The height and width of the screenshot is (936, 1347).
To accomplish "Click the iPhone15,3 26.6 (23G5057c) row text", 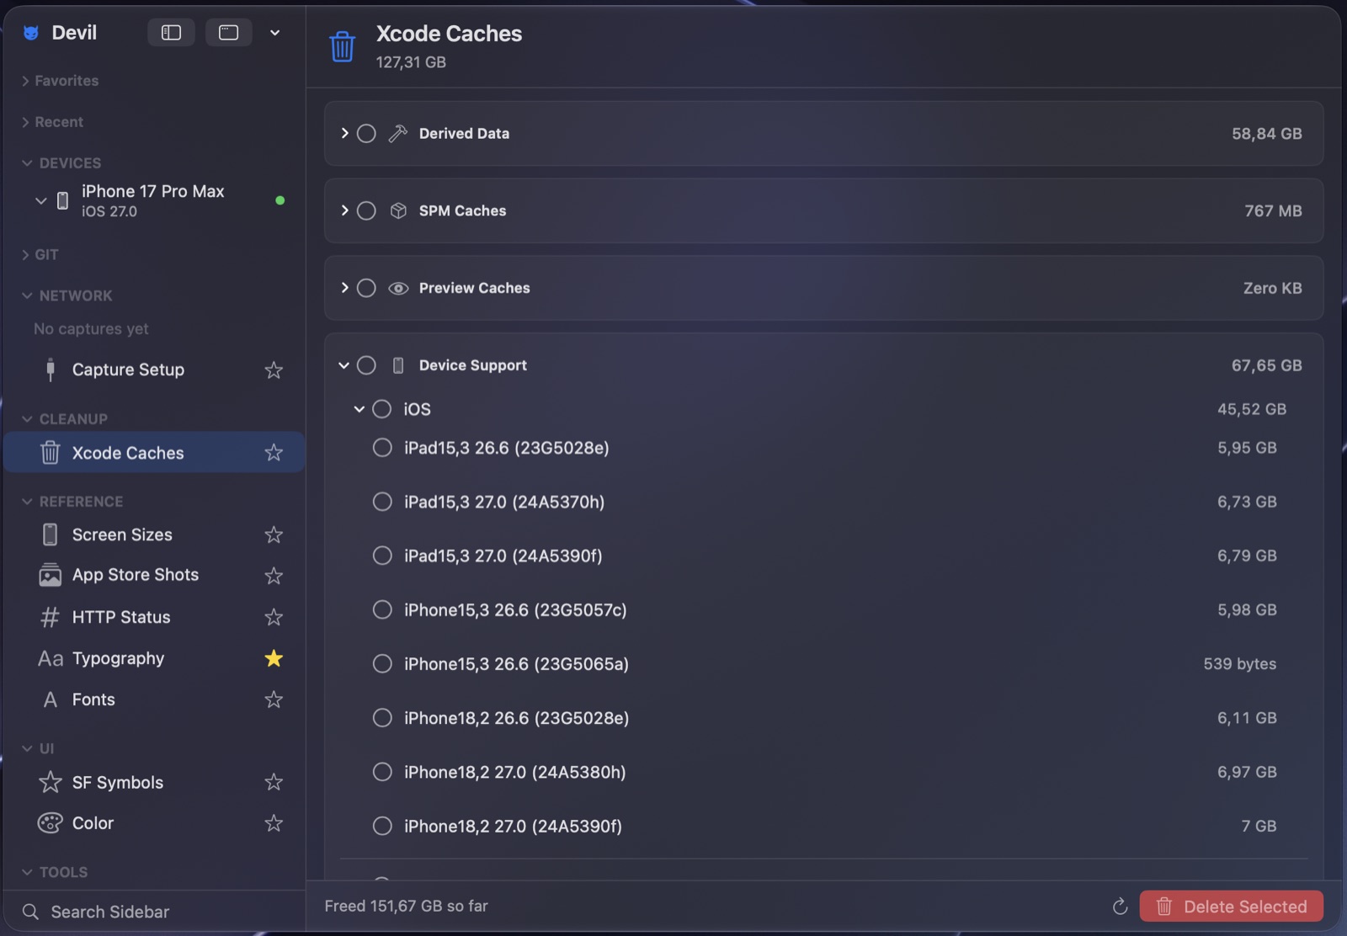I will 515,609.
